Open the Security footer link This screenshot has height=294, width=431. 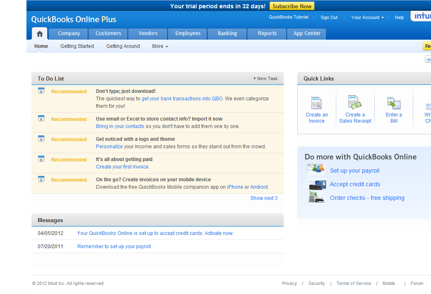[317, 283]
